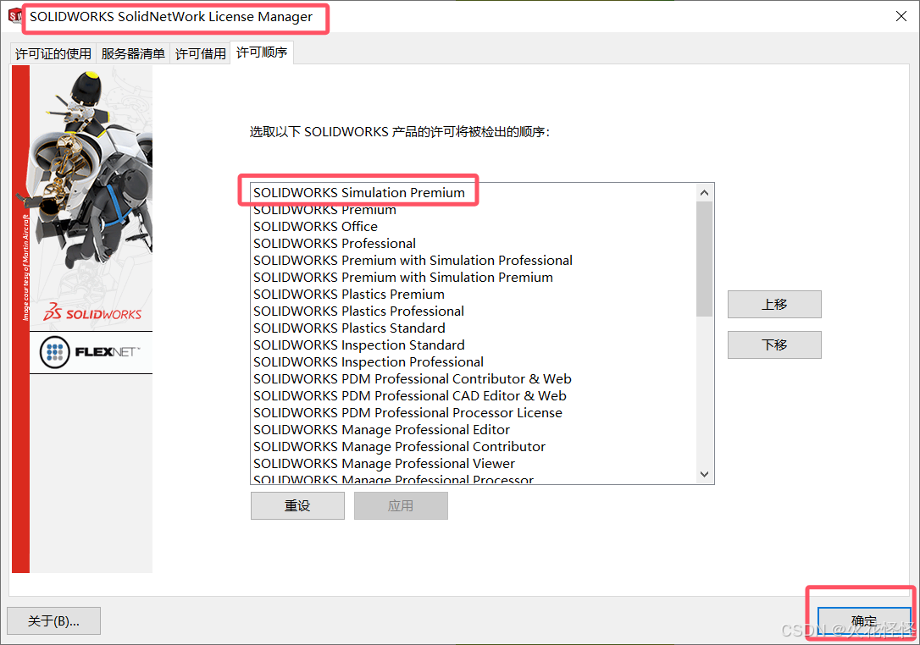This screenshot has width=920, height=645.
Task: Click the list scrollbar up arrow
Action: click(705, 192)
